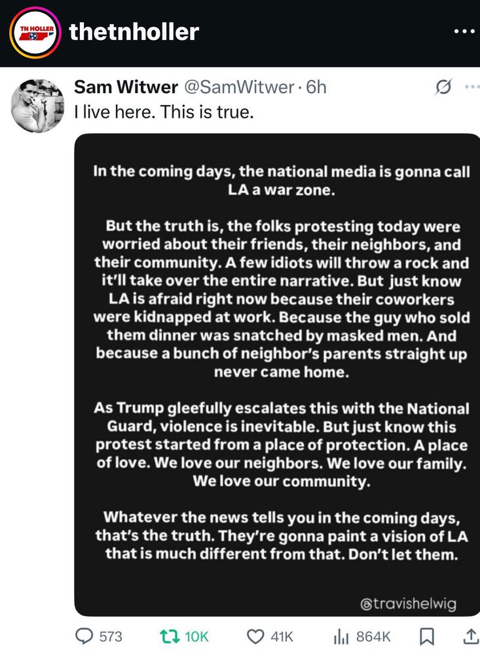Click the reply speech bubble icon
Screen dimensions: 480x656
click(84, 636)
